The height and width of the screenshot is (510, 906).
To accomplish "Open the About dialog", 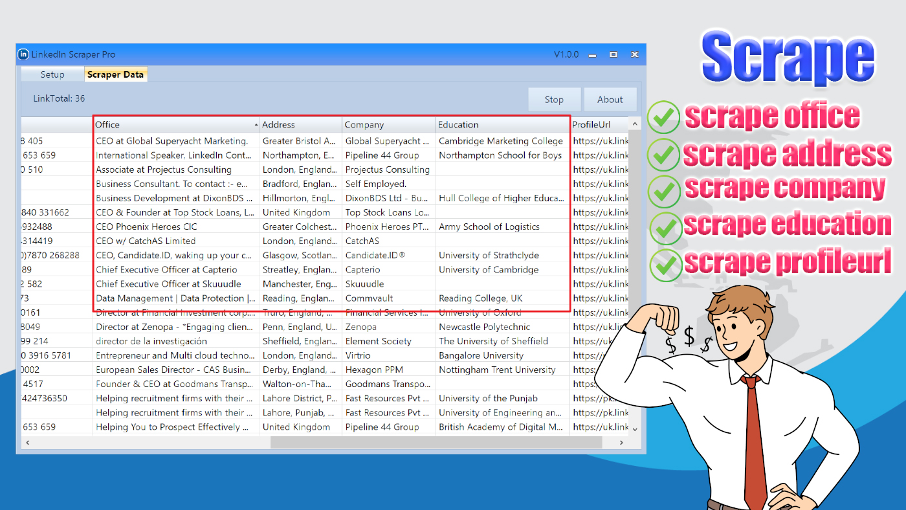I will (610, 100).
